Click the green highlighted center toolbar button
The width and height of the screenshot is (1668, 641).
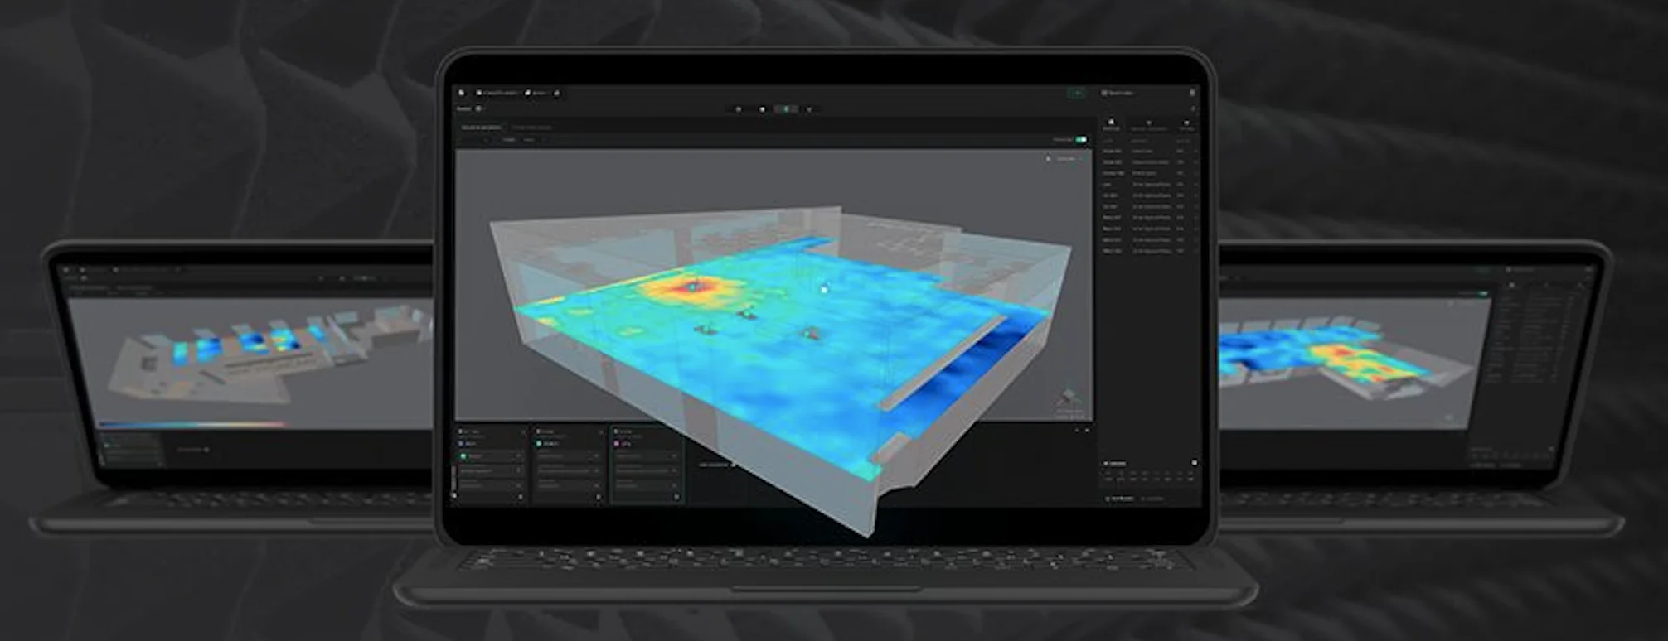click(x=786, y=109)
